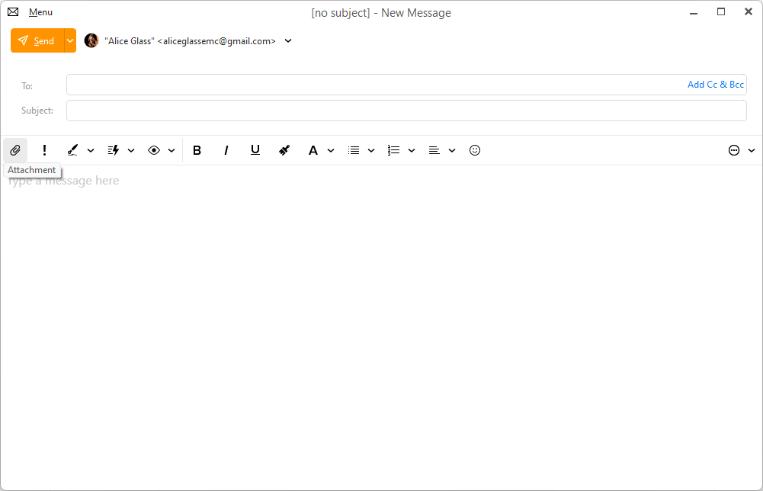Screen dimensions: 763x491
Task: Click the signature pen icon
Action: click(x=72, y=150)
